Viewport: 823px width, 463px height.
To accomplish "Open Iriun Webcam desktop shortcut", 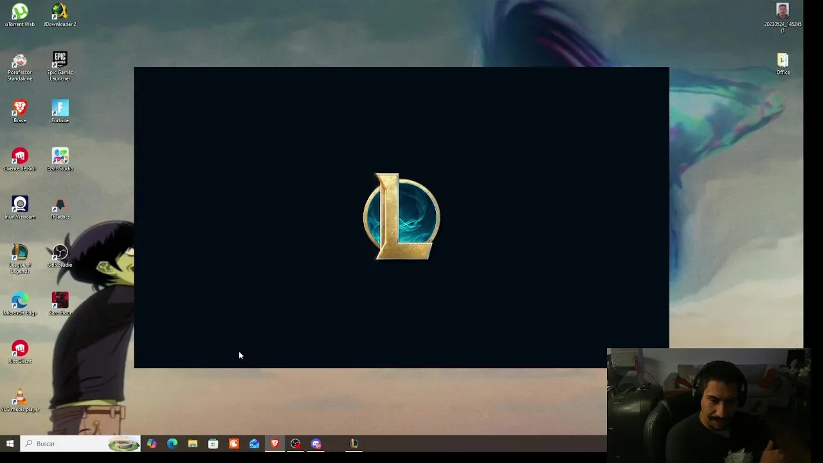I will (20, 208).
